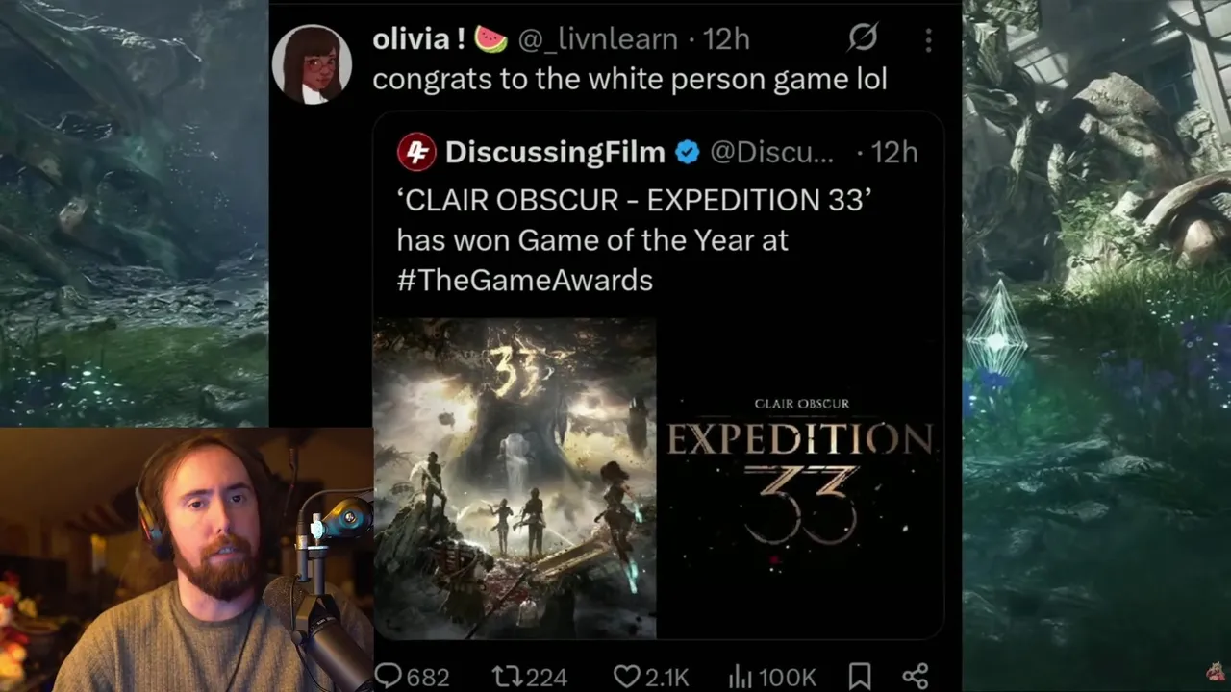Click the streamer webcam overlay
This screenshot has height=692, width=1231.
(x=187, y=560)
